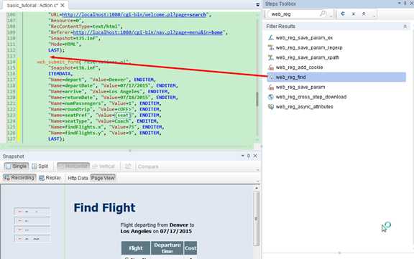Click the "Snapshot=t35.inf" code line
The width and height of the screenshot is (414, 259).
[x=74, y=39]
